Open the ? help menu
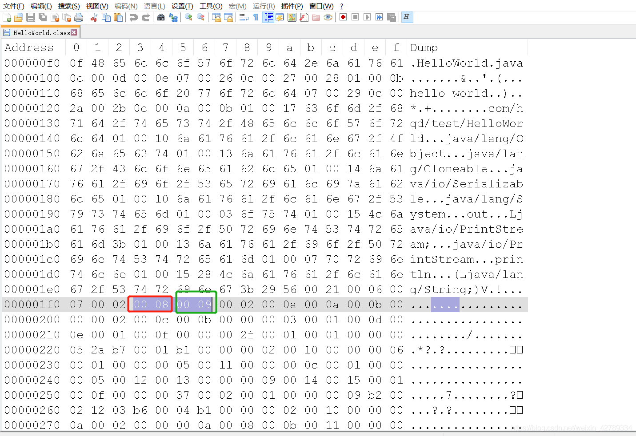636x436 pixels. click(x=341, y=6)
